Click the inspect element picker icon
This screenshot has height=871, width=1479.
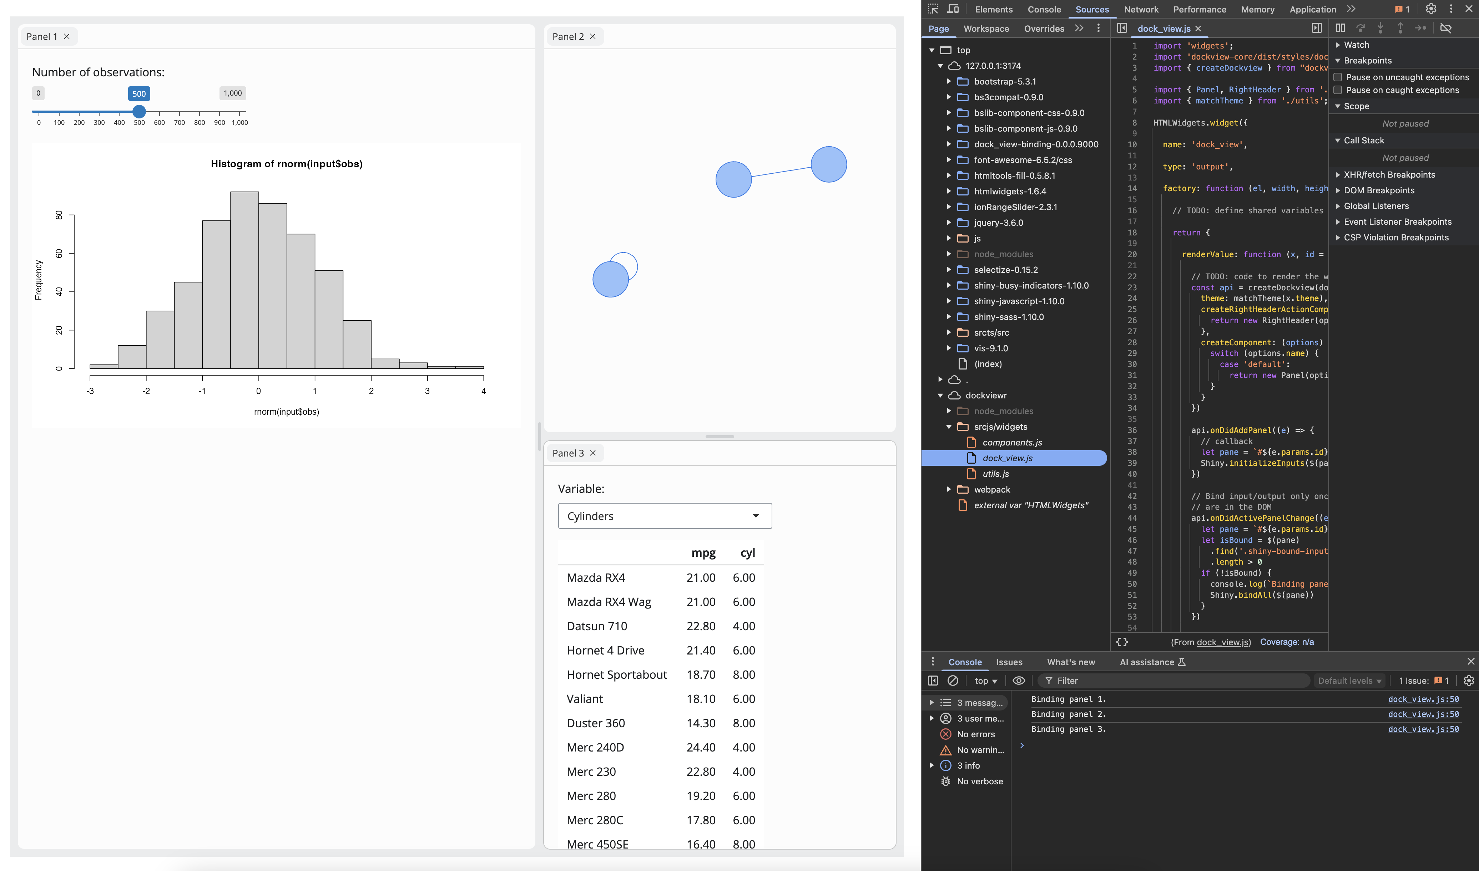click(933, 9)
